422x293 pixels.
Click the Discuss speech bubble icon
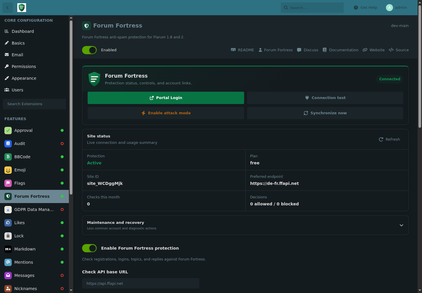[x=299, y=50]
